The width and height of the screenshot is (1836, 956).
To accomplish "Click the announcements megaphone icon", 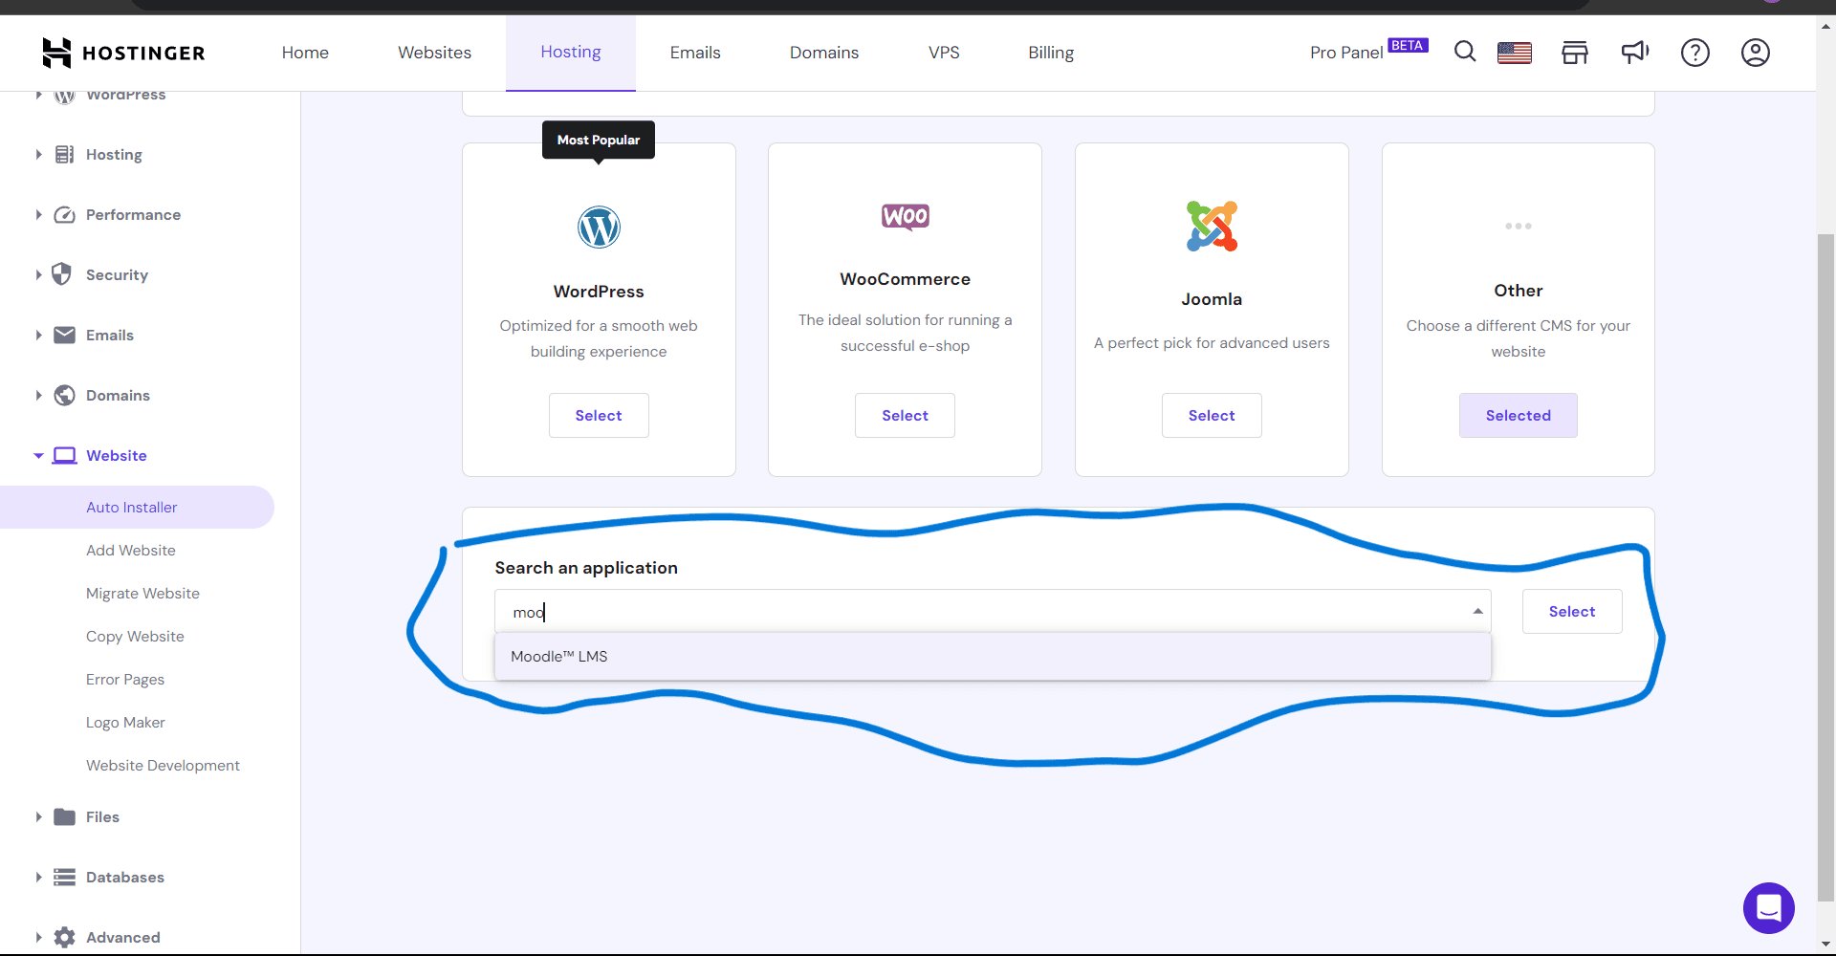I will [x=1634, y=53].
